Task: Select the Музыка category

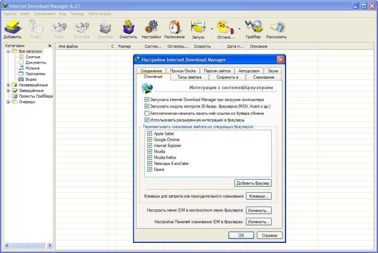Action: 32,68
